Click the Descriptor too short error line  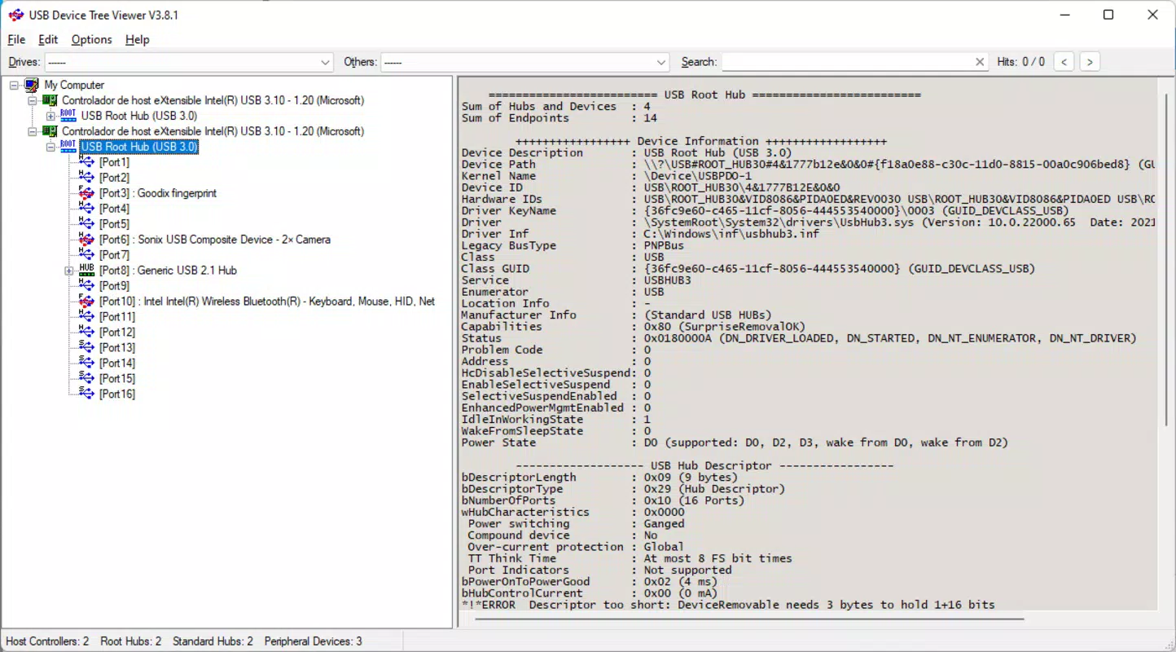pos(728,605)
